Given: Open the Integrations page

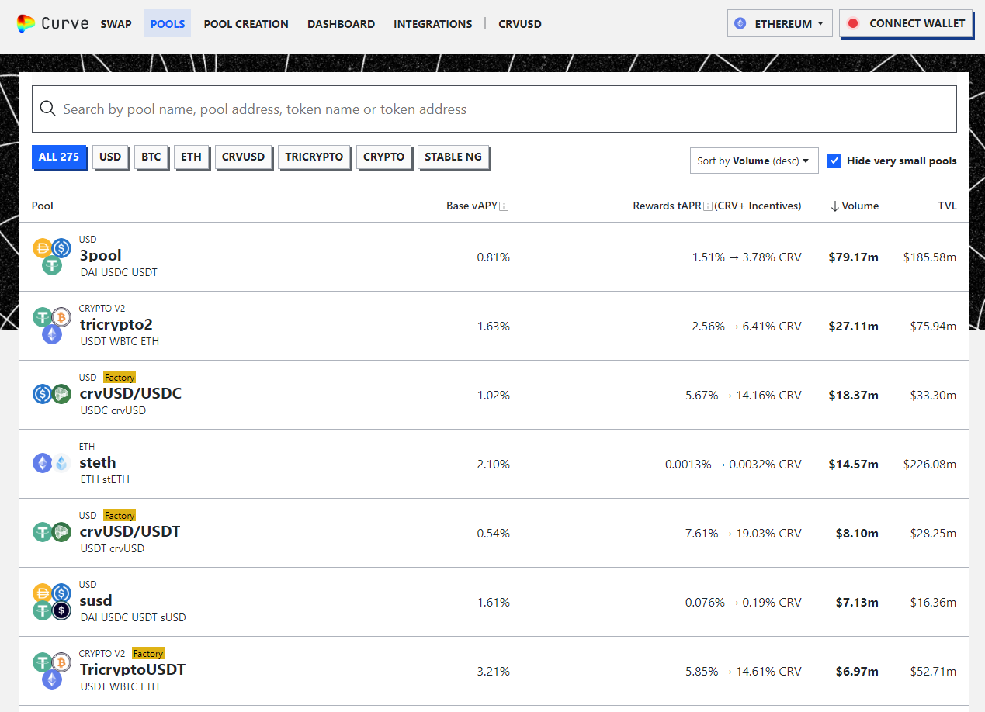Looking at the screenshot, I should pyautogui.click(x=432, y=24).
